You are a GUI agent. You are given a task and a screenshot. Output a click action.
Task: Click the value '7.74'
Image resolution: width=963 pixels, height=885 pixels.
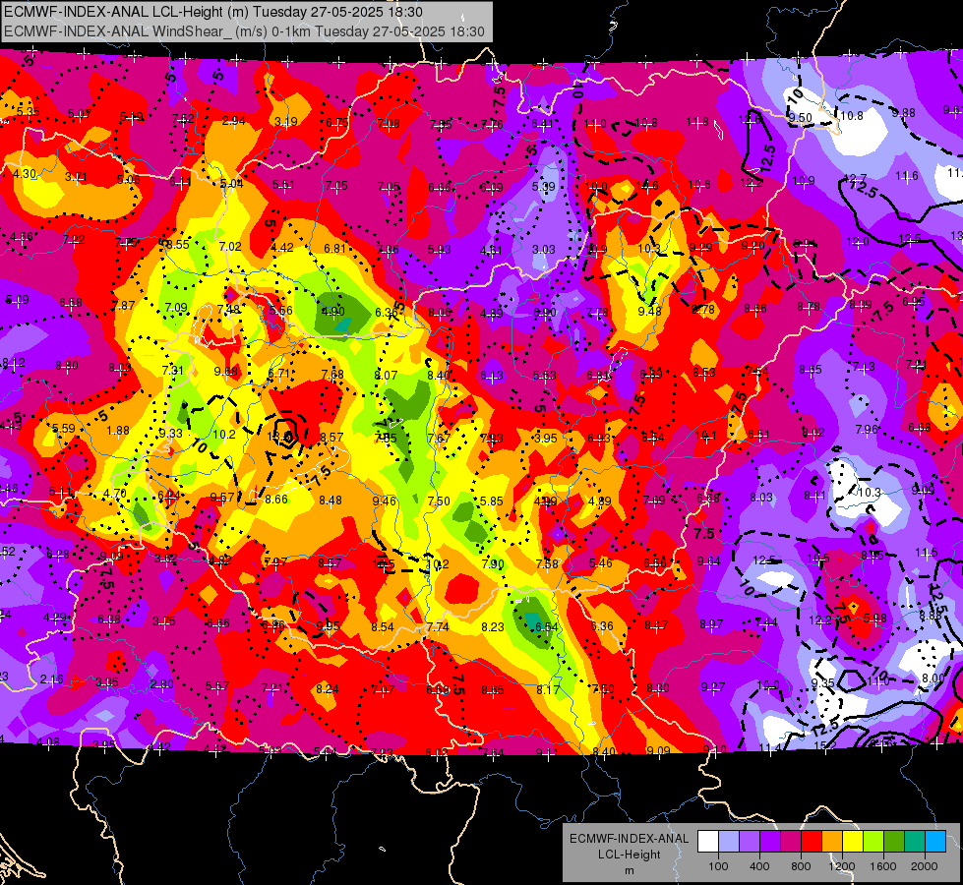(438, 627)
